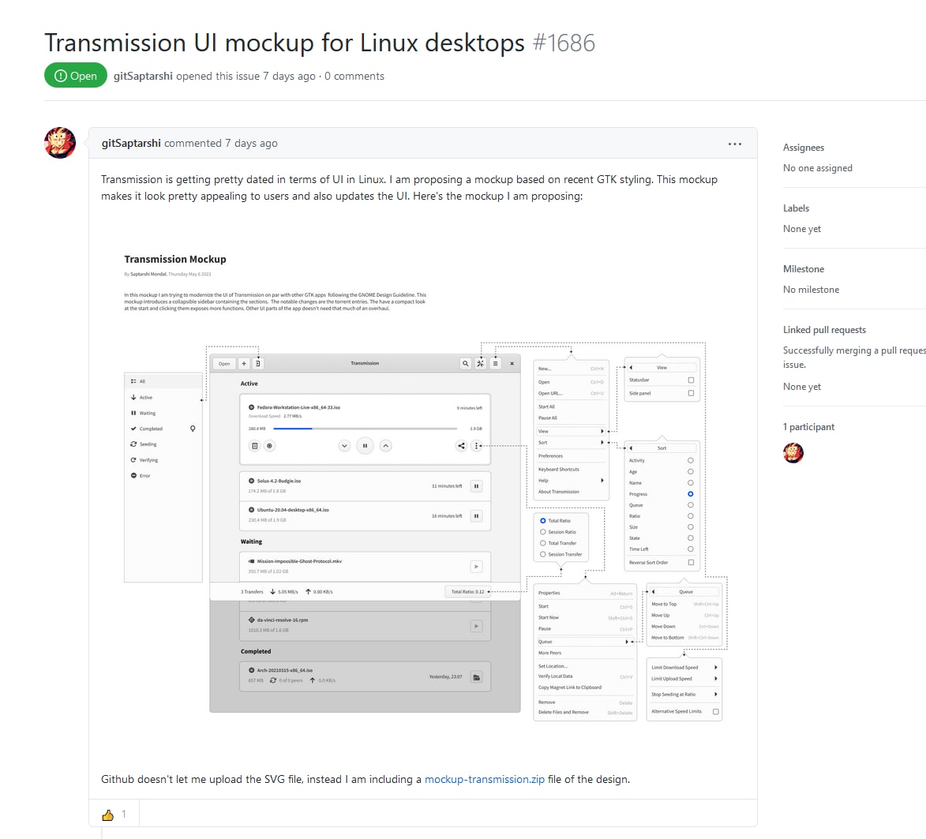Click the Labels heading in the issue sidebar
The image size is (926, 839).
(x=796, y=208)
